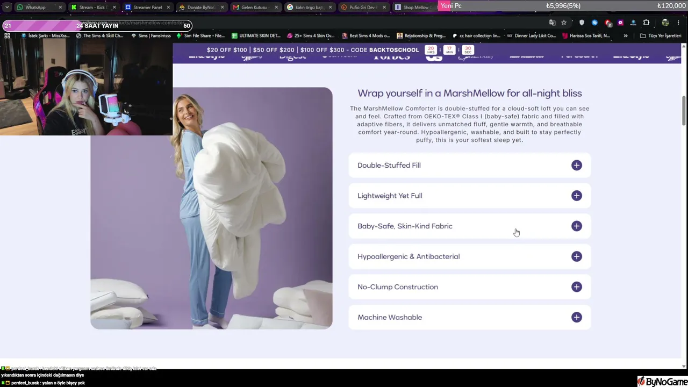
Task: Close the Streamer Panel tab
Action: click(168, 8)
